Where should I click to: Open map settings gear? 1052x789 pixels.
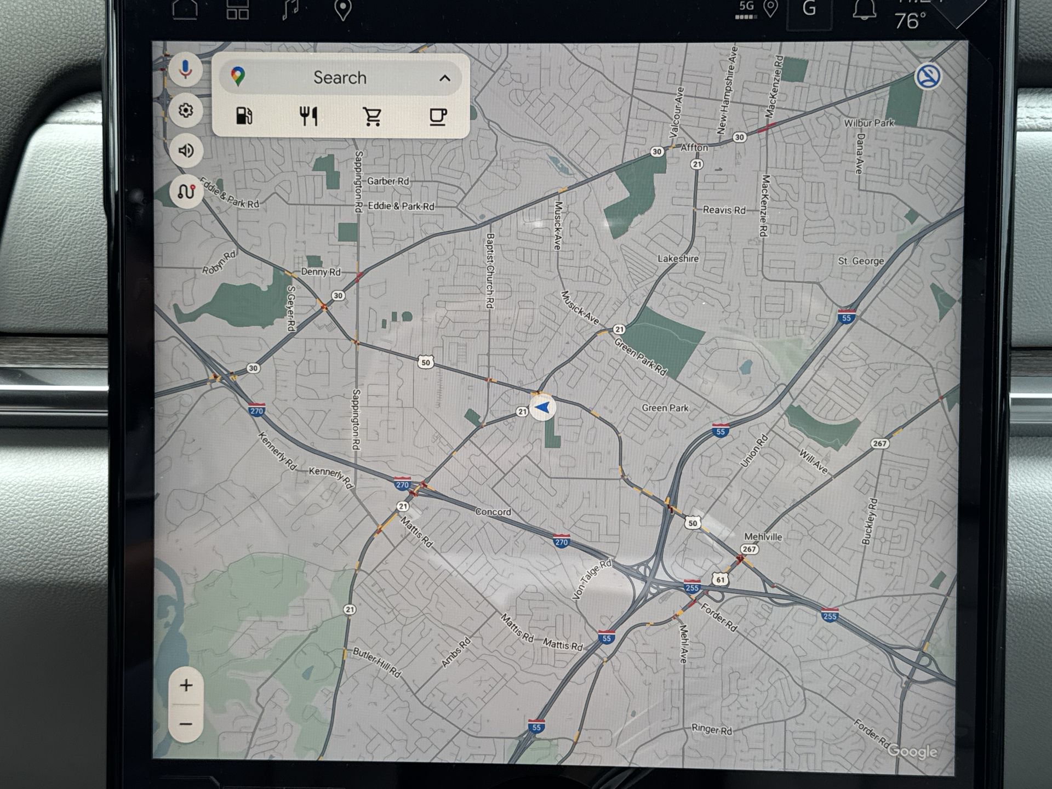click(186, 110)
